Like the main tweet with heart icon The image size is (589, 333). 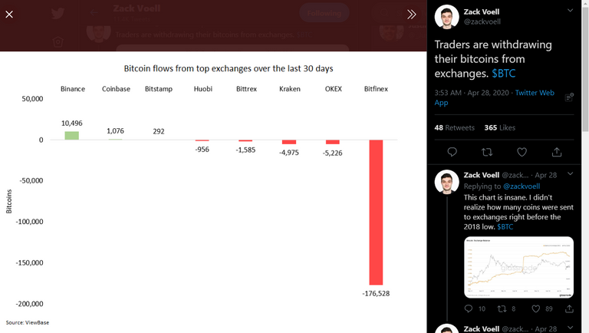(522, 152)
